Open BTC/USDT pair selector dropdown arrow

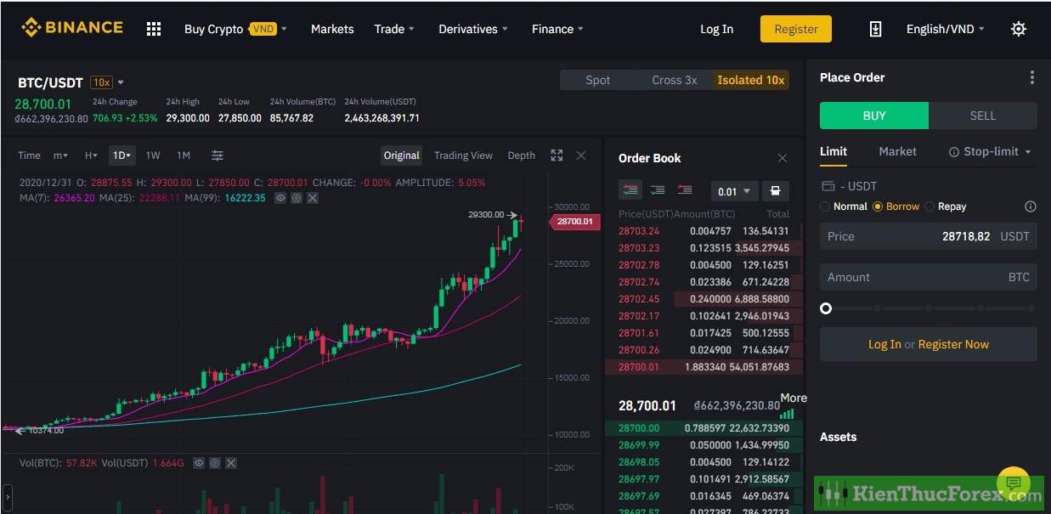pyautogui.click(x=121, y=82)
